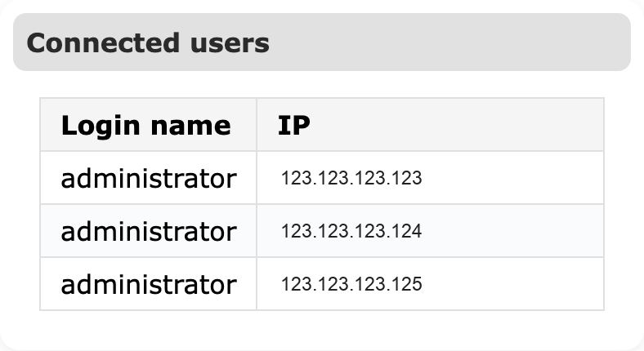Click the IP address 123.123.123.125

[351, 284]
